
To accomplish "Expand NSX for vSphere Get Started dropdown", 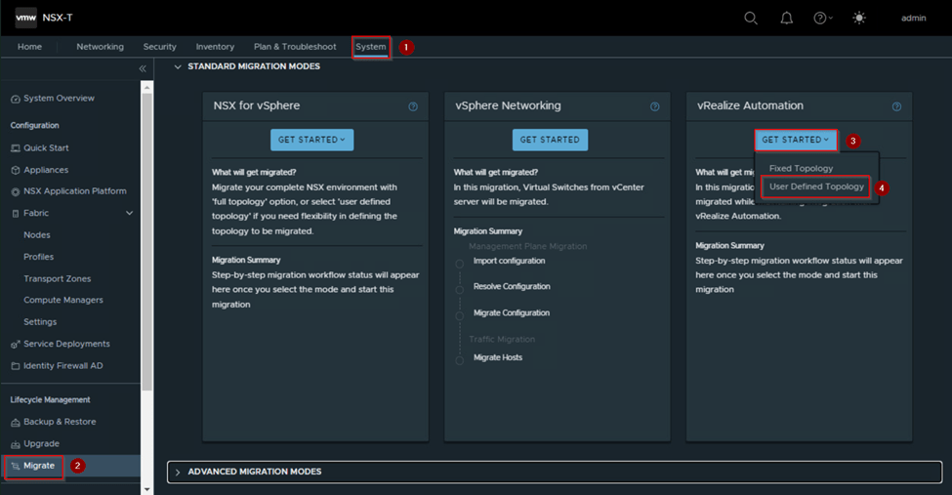I will pyautogui.click(x=311, y=140).
